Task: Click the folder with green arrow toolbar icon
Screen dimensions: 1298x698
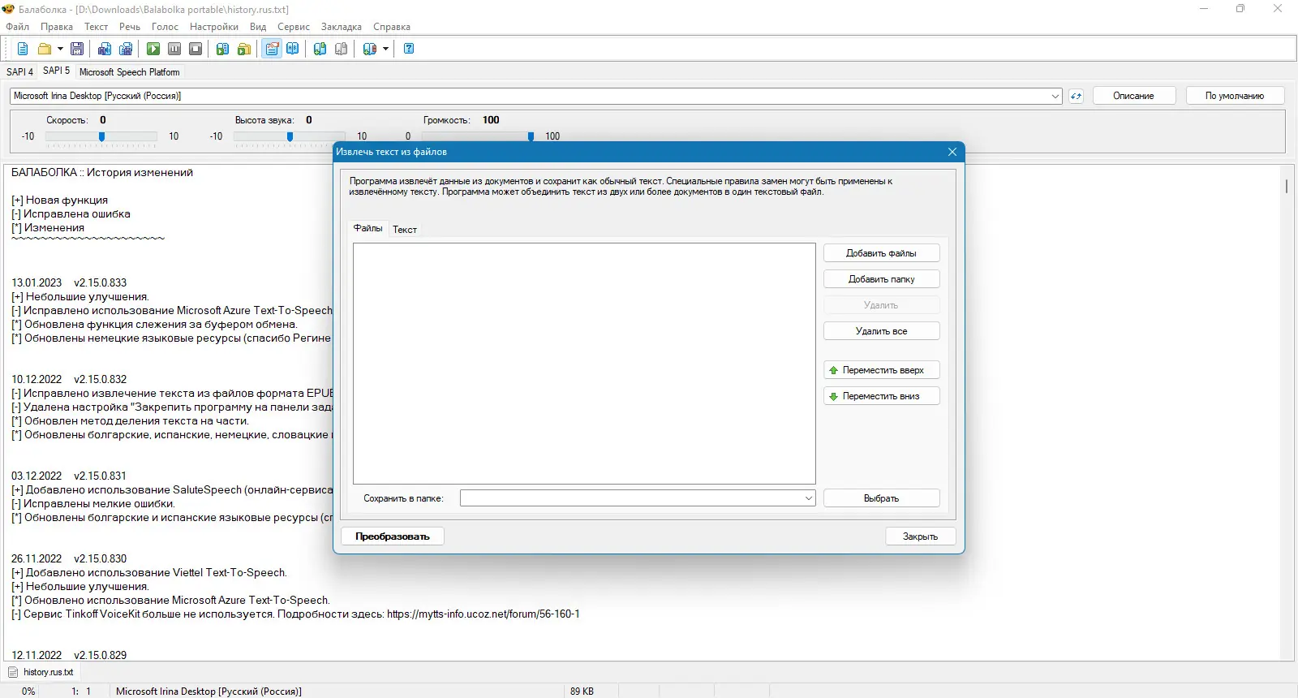Action: 244,49
